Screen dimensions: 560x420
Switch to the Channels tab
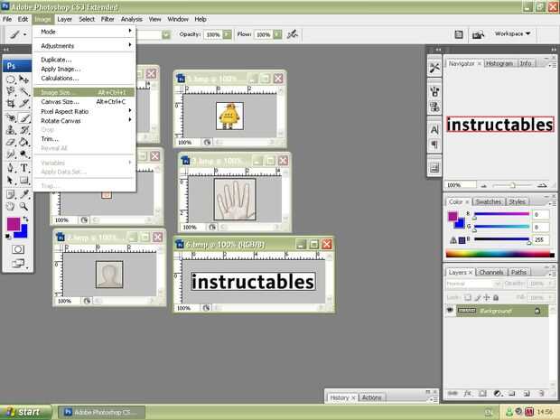coord(491,272)
